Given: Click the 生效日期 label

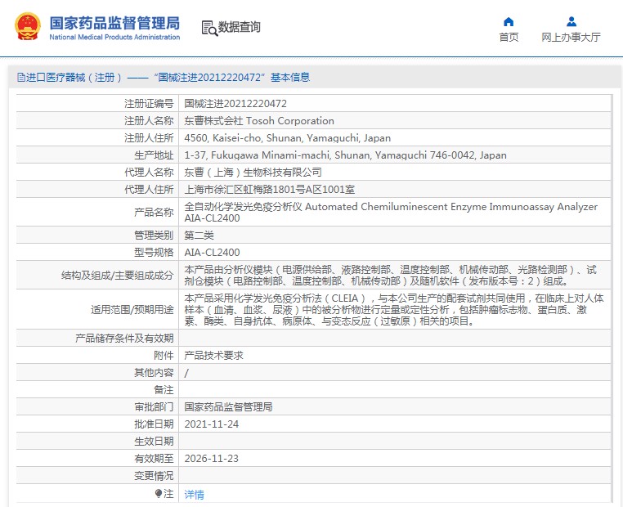Looking at the screenshot, I should tap(154, 442).
